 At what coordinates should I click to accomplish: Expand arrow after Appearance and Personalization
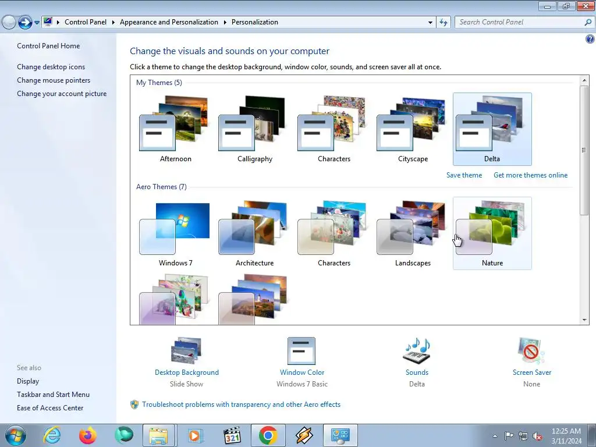(x=225, y=23)
